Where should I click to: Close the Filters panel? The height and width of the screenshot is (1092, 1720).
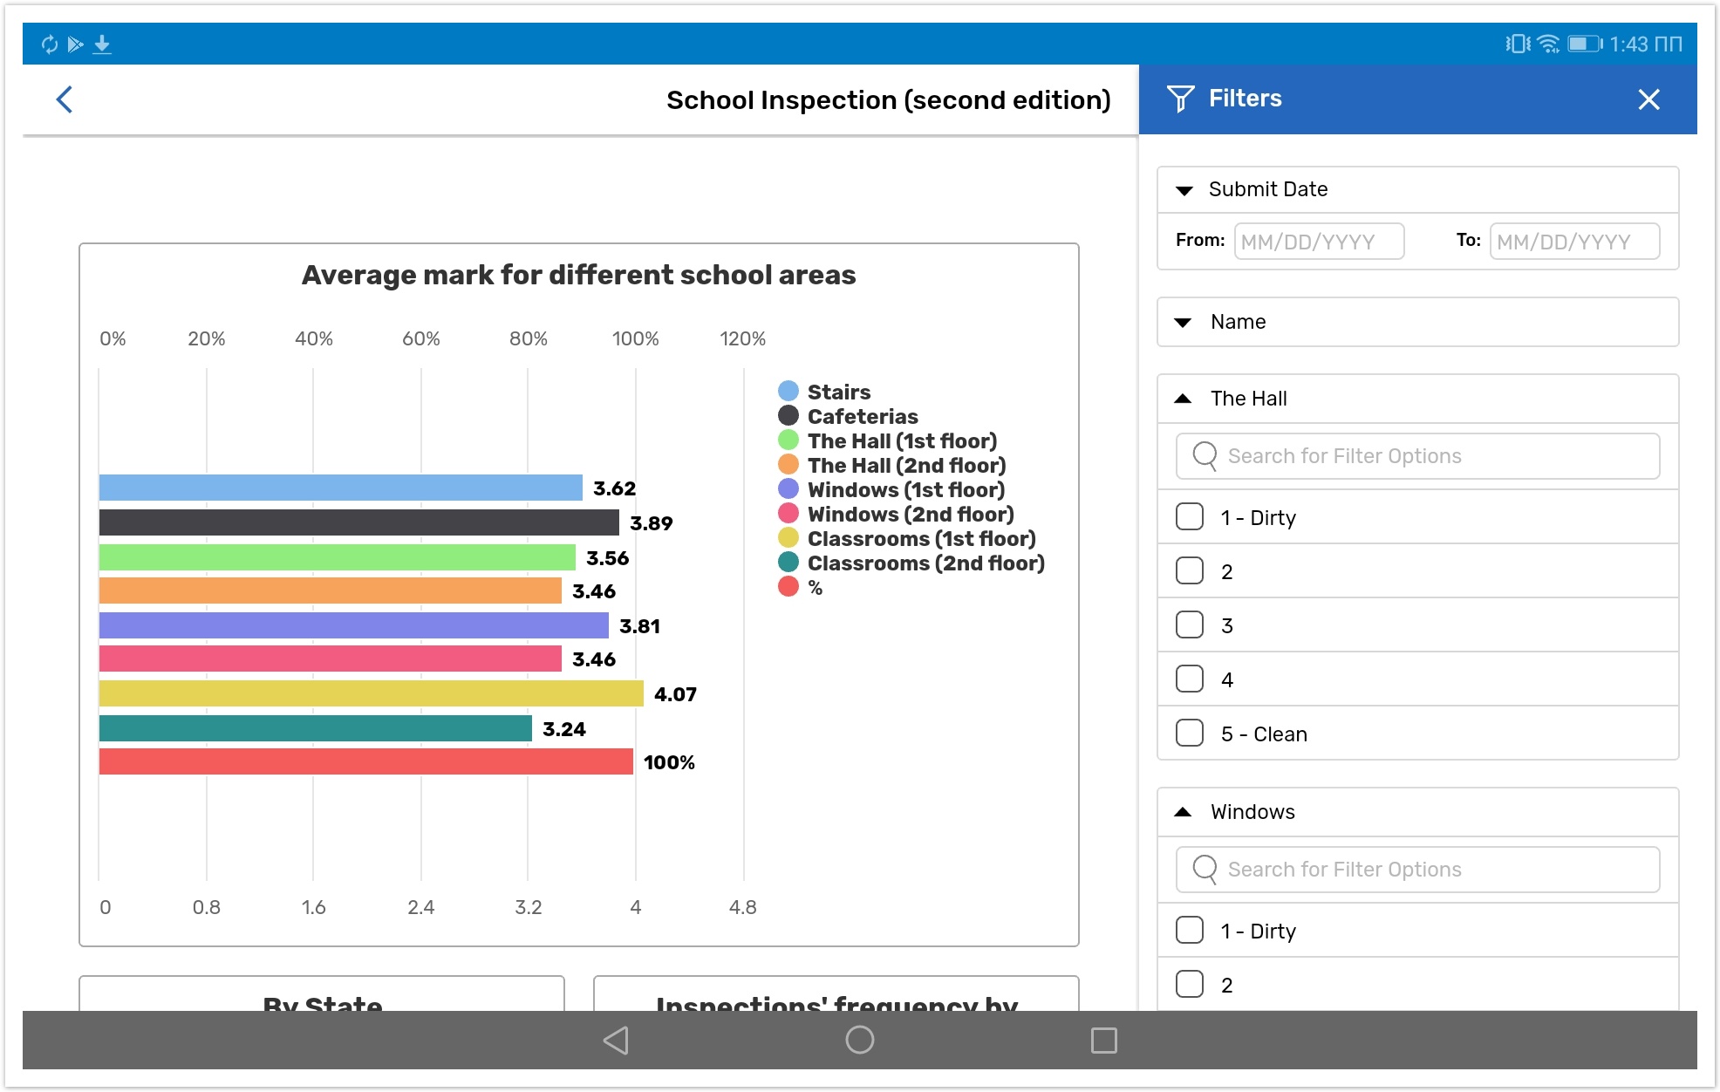(x=1648, y=99)
